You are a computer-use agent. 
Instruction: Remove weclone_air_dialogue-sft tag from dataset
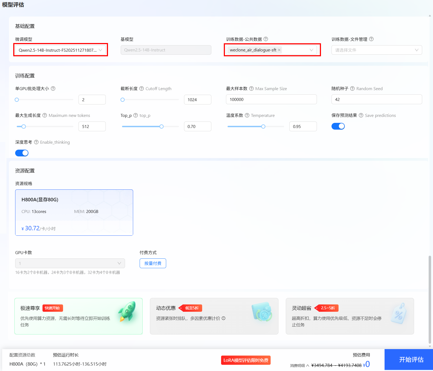click(279, 50)
